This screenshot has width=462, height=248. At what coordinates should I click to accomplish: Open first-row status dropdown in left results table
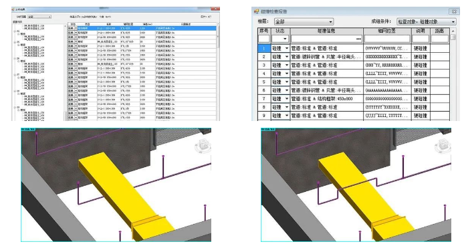pos(76,28)
